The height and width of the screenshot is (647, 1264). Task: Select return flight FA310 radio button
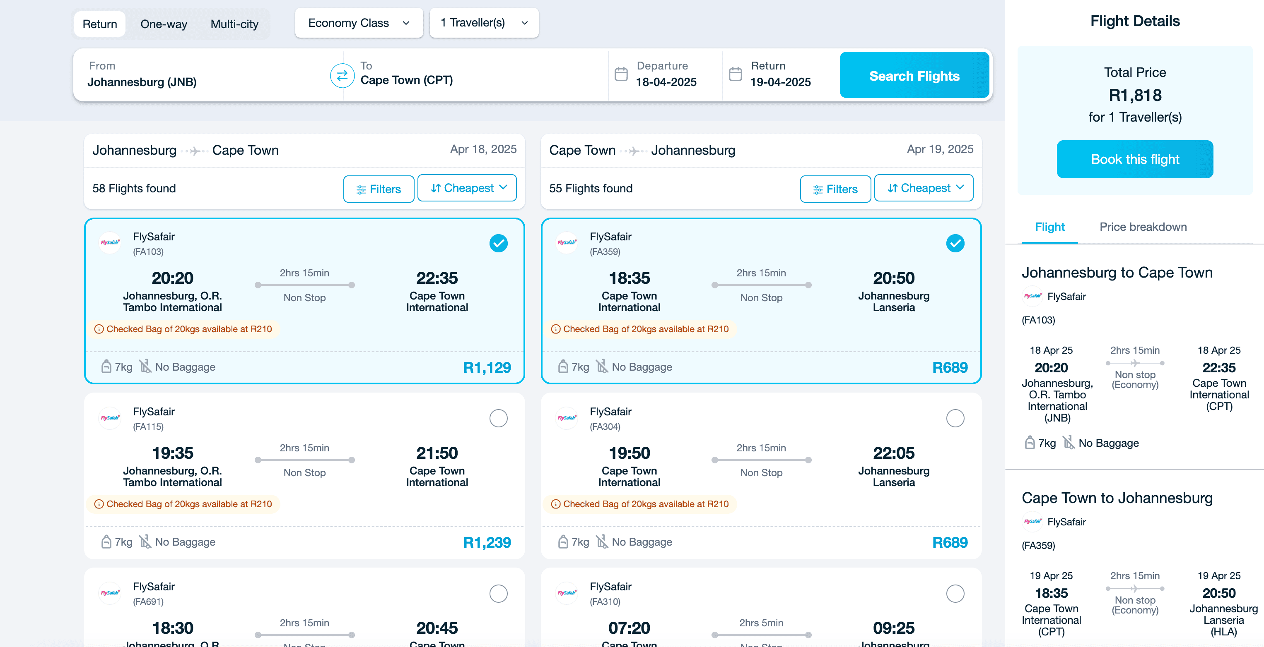pyautogui.click(x=955, y=593)
